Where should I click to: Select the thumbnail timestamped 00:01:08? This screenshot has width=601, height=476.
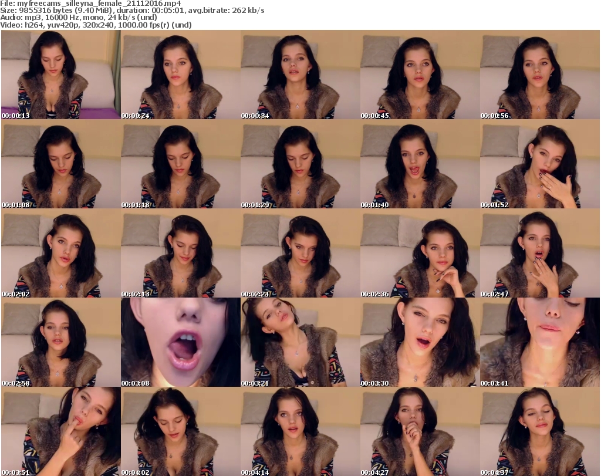[61, 164]
